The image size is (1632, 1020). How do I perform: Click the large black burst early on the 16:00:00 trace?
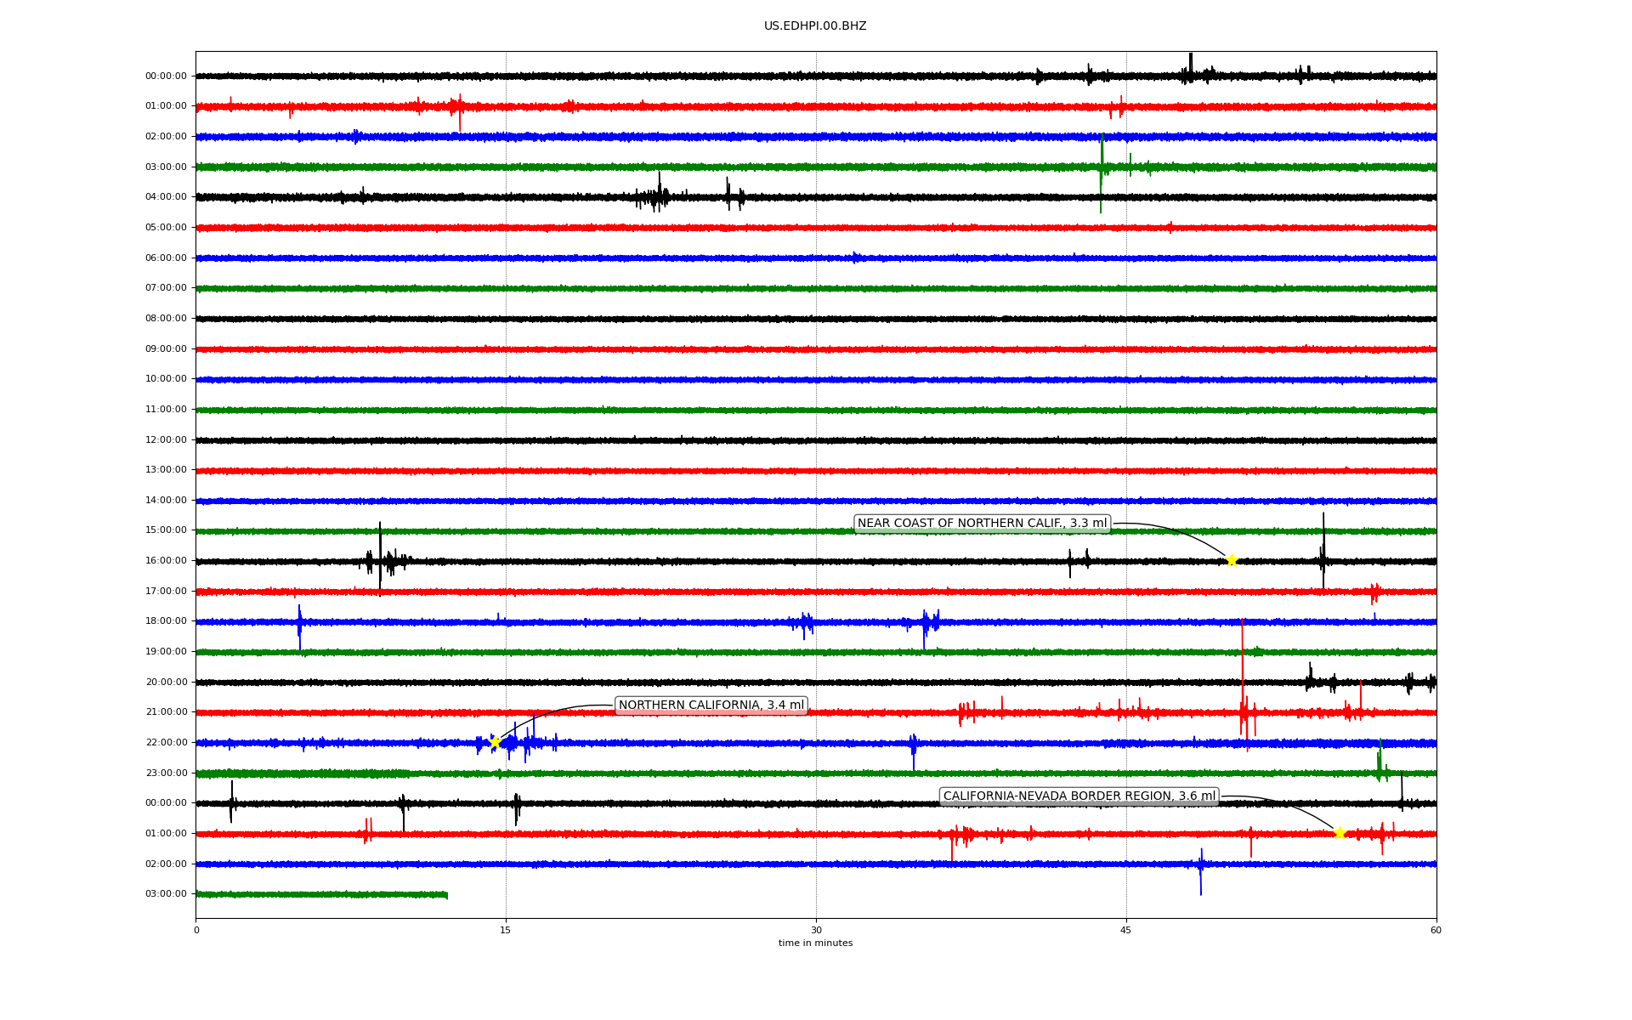click(x=380, y=558)
